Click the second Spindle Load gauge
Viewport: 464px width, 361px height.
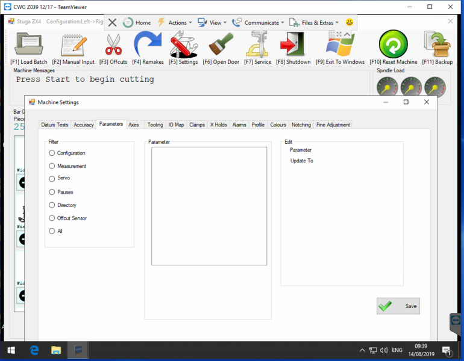click(x=411, y=87)
